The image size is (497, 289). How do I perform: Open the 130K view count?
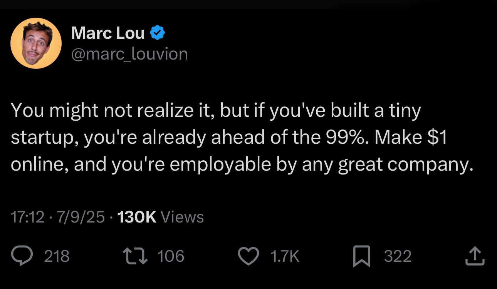pos(136,217)
